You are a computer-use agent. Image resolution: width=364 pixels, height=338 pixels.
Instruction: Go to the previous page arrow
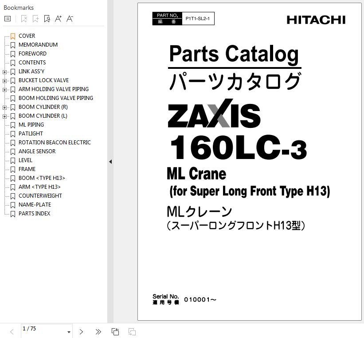pyautogui.click(x=12, y=332)
